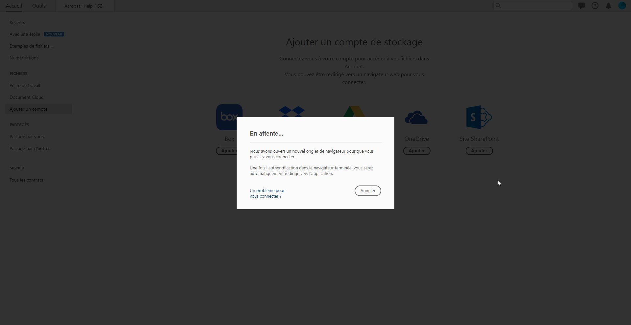
Task: Click the search magnifier icon
Action: [498, 5]
